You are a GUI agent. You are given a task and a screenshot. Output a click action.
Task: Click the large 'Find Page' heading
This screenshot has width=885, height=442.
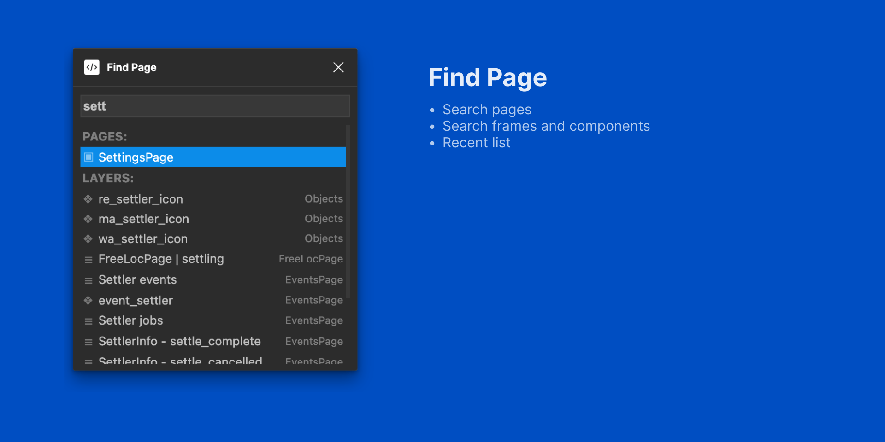pos(488,77)
